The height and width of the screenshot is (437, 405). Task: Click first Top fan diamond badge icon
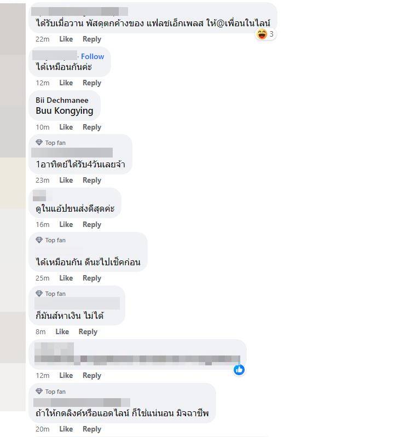click(x=39, y=143)
